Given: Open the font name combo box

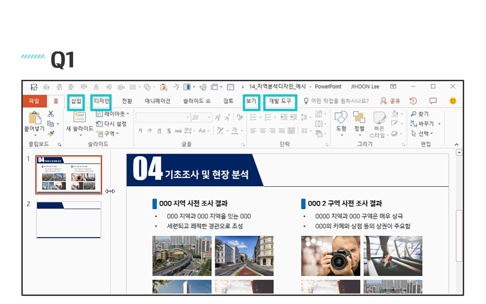Looking at the screenshot, I should pos(163,117).
